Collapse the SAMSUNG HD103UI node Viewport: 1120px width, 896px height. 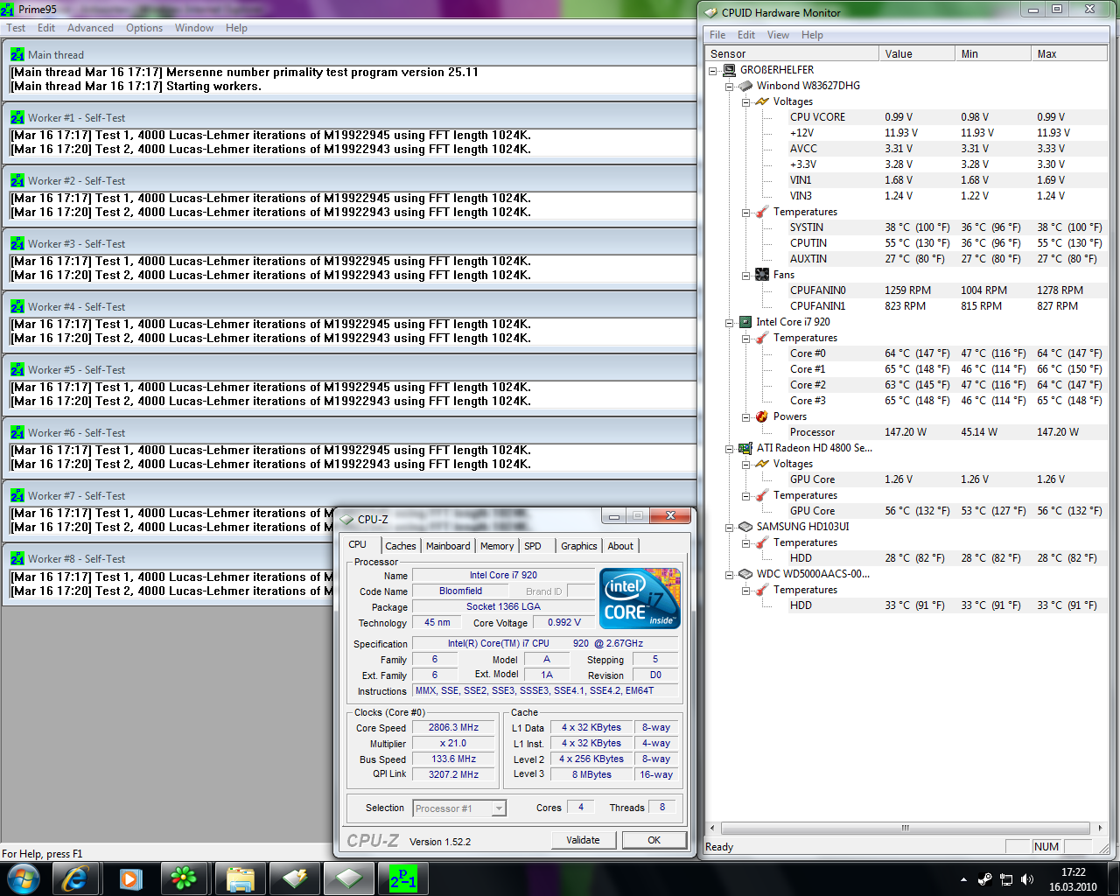(729, 528)
